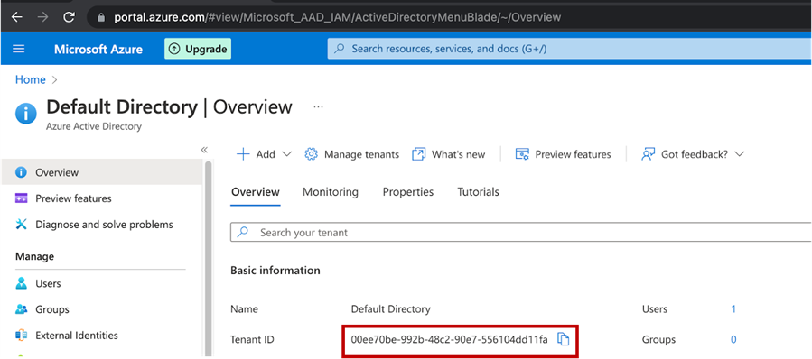The image size is (812, 359).
Task: Click What's new toolbar button
Action: click(x=449, y=154)
